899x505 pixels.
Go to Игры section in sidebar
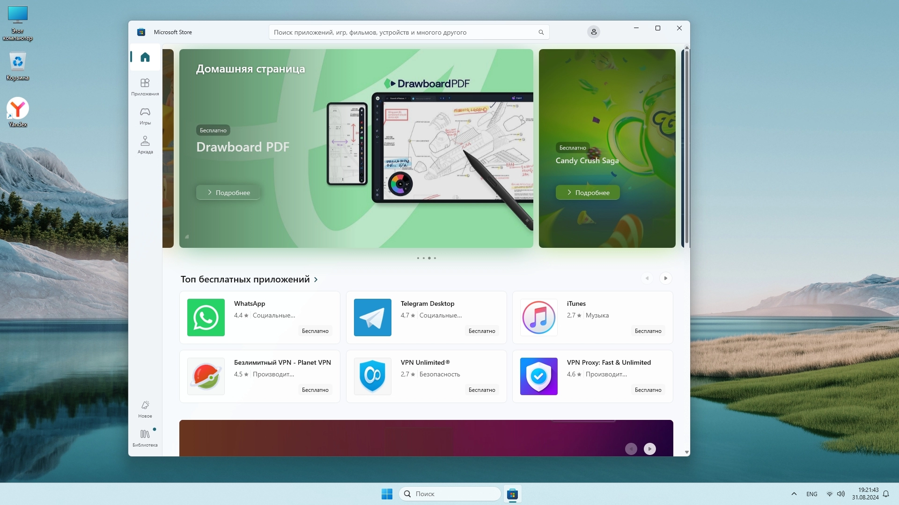tap(145, 115)
